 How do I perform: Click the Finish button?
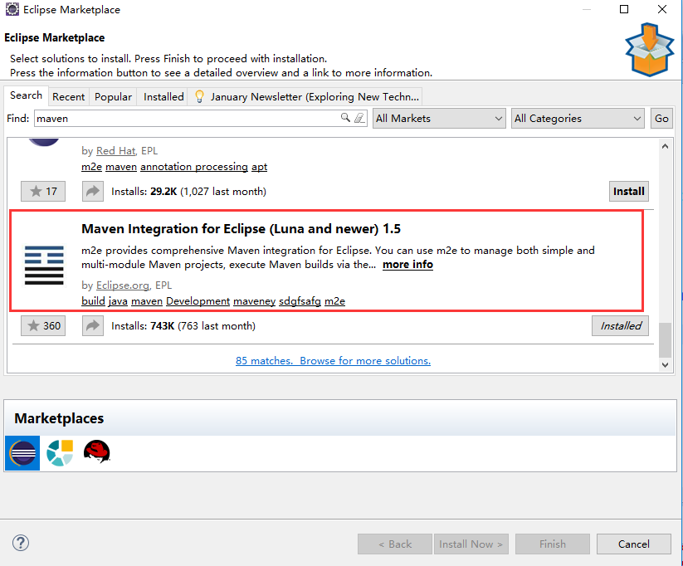click(x=553, y=544)
